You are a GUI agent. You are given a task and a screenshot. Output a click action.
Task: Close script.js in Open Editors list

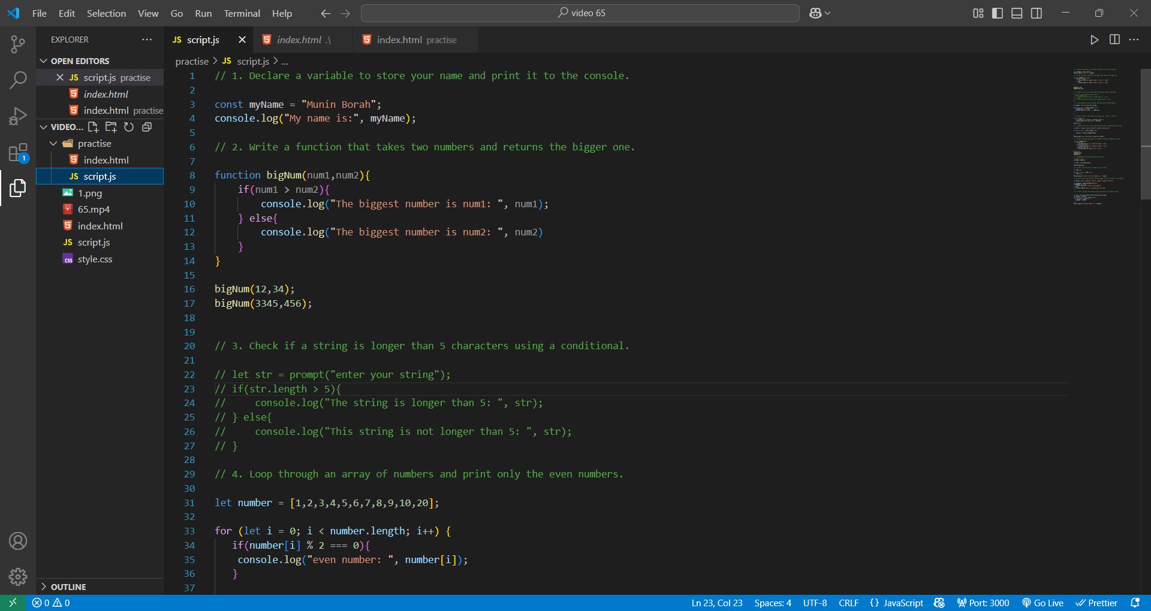(x=60, y=78)
